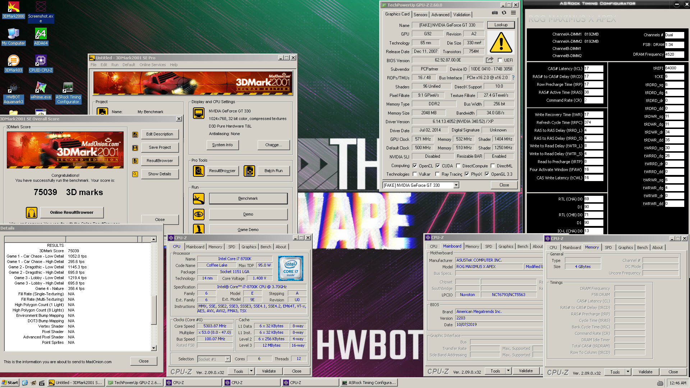
Task: Launch wPrime.exe from the desktop
Action: point(41,91)
